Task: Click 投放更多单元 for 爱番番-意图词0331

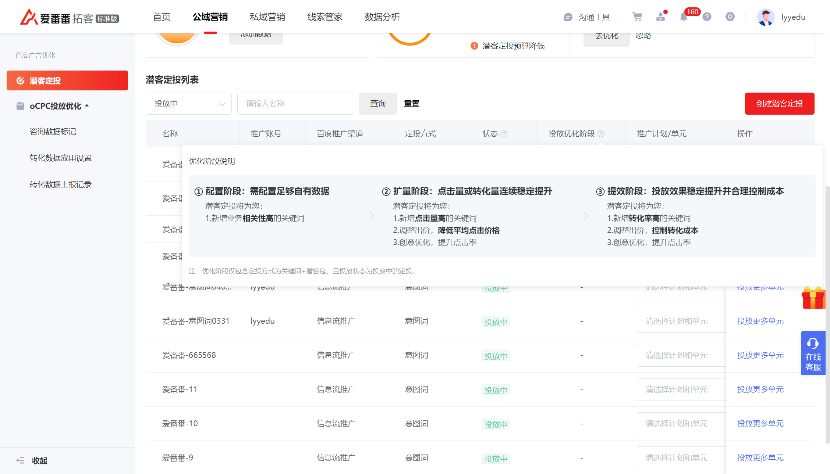Action: pos(760,321)
